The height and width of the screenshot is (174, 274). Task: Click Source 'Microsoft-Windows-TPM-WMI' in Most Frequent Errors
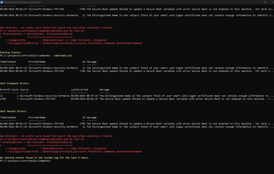[x=37, y=99]
